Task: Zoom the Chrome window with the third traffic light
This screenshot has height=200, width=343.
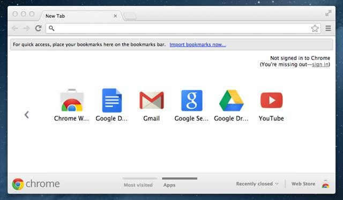Action: 32,14
